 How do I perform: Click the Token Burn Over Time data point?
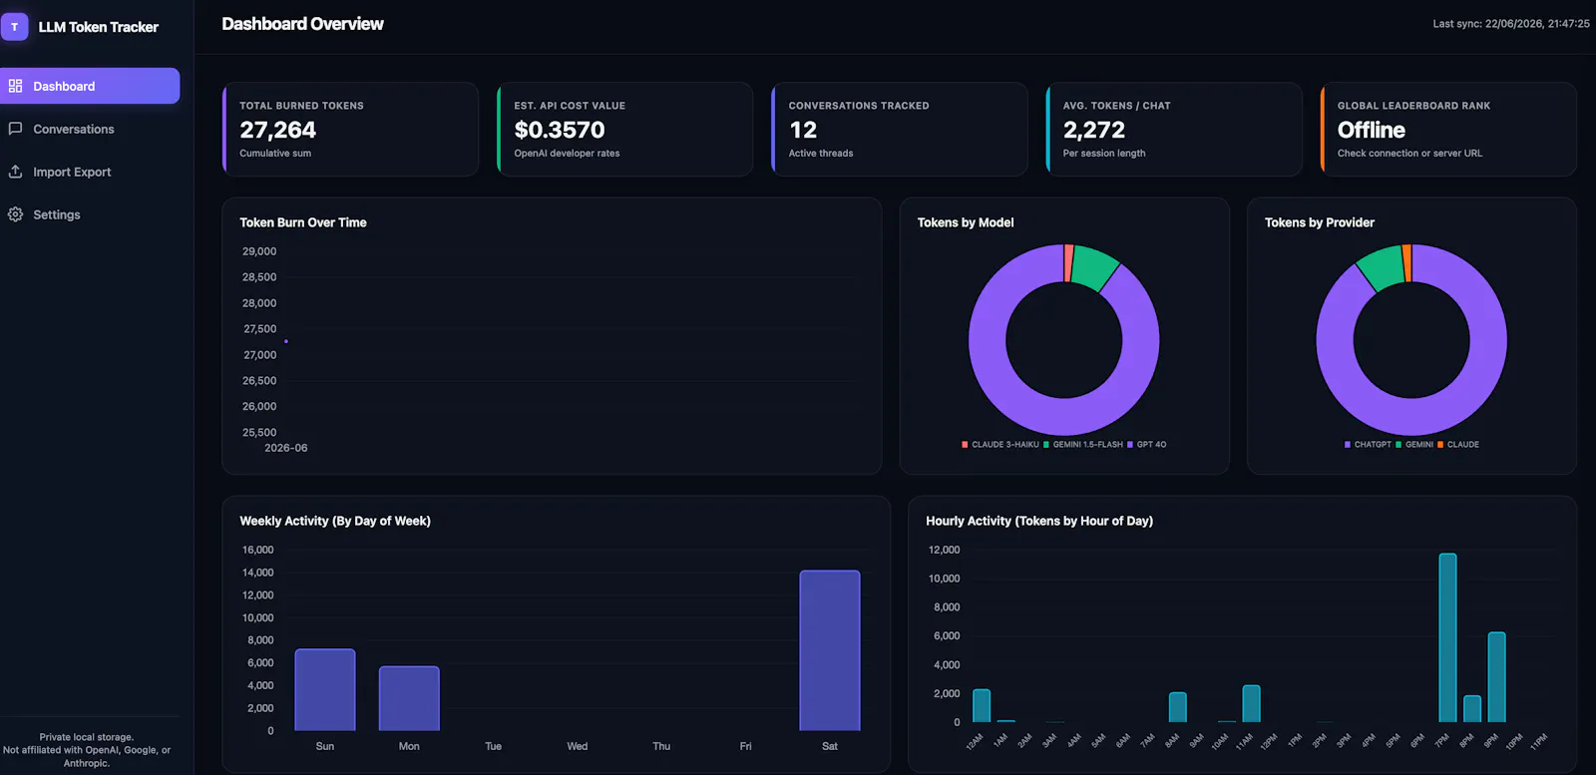pyautogui.click(x=286, y=341)
